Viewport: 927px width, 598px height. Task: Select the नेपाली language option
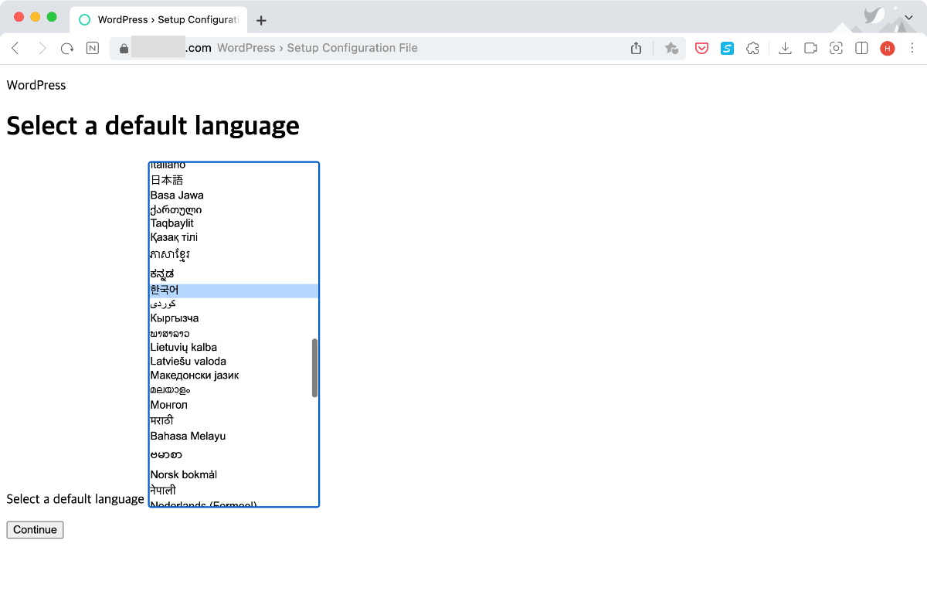point(234,490)
